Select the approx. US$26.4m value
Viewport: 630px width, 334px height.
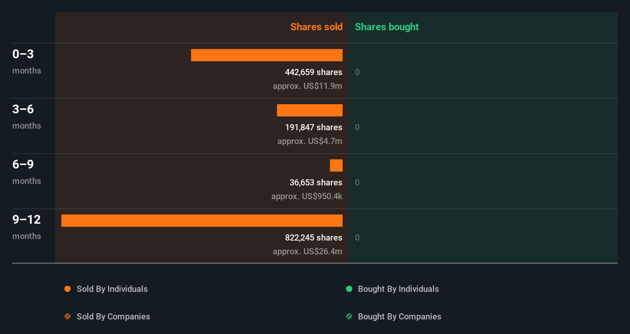[x=307, y=251]
